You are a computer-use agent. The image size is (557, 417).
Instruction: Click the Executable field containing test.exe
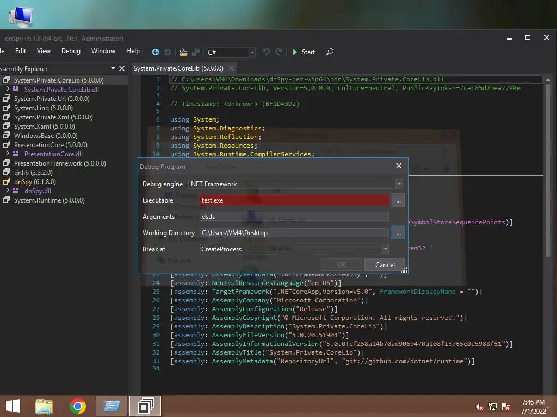(x=294, y=200)
